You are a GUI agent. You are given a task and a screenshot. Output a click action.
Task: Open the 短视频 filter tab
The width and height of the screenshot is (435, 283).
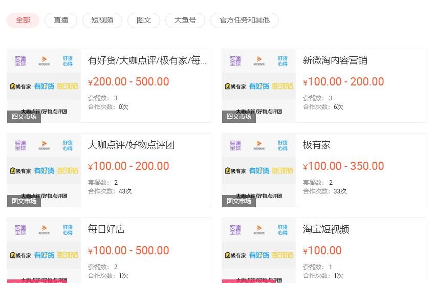[102, 20]
